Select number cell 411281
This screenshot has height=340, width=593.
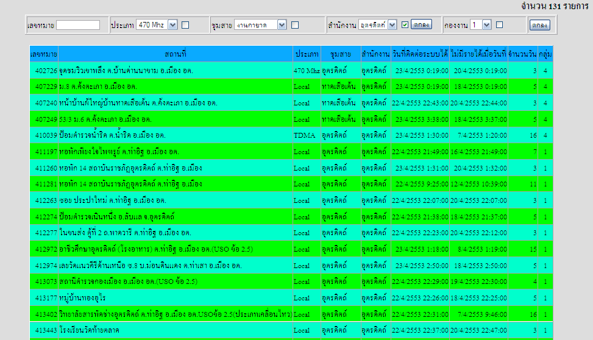click(44, 184)
